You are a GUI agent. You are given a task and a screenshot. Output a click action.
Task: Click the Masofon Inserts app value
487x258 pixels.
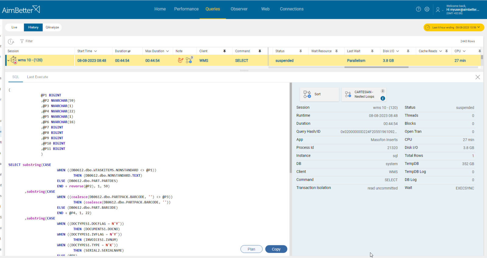coord(384,140)
